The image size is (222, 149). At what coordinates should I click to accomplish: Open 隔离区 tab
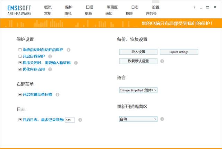coord(112,7)
